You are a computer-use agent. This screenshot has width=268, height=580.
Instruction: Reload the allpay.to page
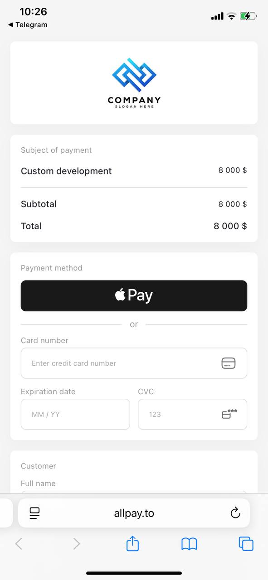235,512
